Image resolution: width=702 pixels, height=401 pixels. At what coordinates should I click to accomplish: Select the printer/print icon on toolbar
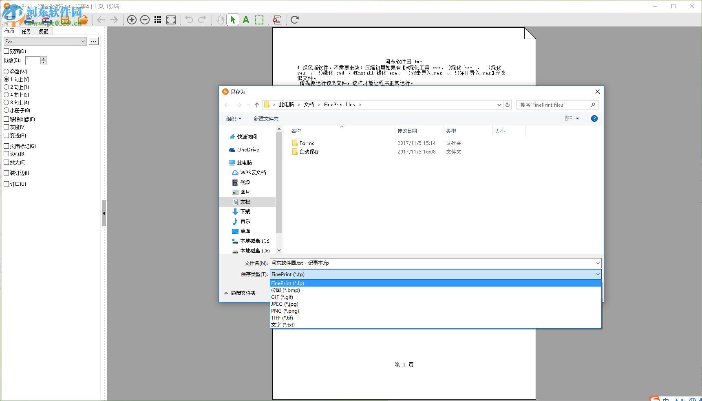pyautogui.click(x=29, y=19)
